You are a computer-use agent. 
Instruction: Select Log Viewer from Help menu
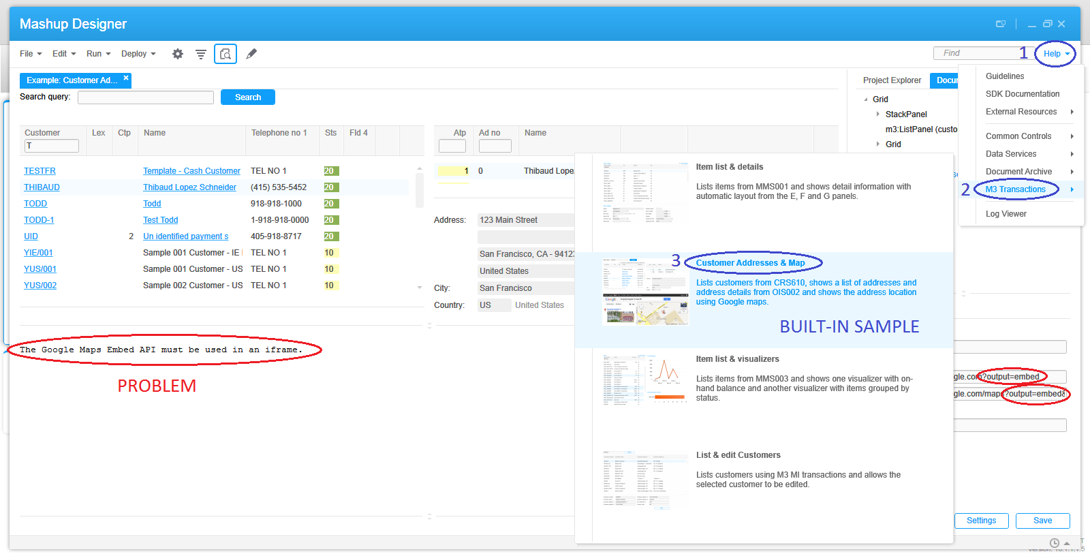(x=1006, y=214)
